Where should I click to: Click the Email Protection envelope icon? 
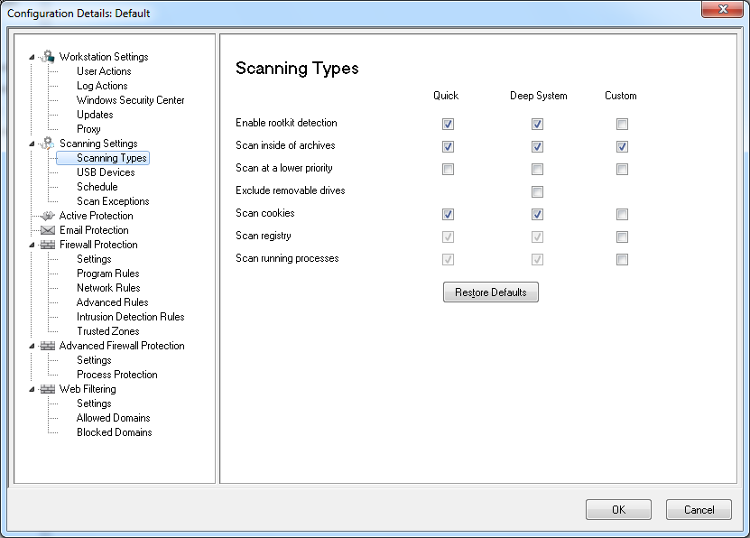(49, 230)
